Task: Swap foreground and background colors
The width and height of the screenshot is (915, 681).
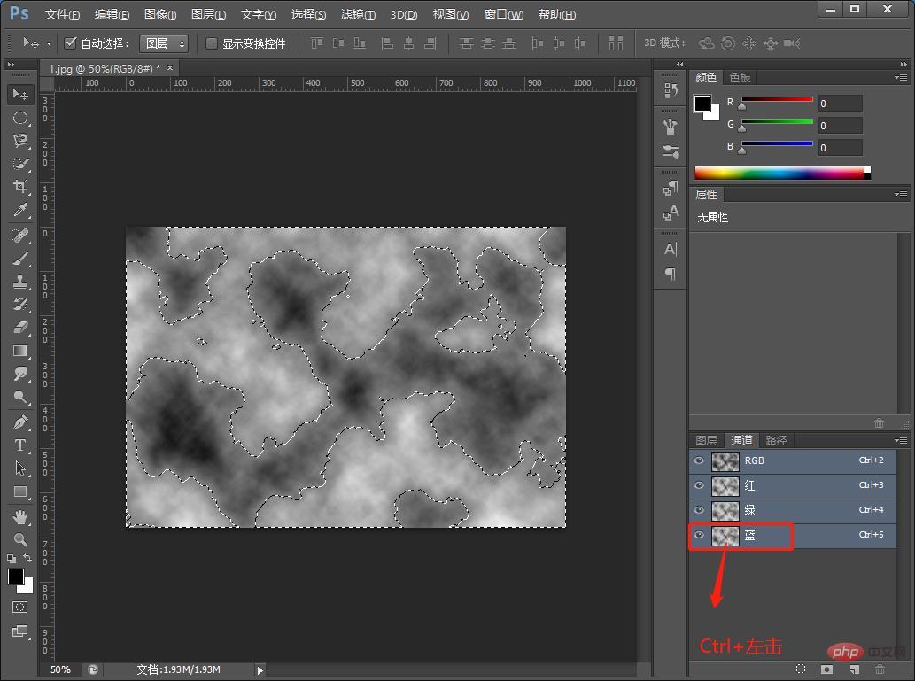Action: (27, 558)
